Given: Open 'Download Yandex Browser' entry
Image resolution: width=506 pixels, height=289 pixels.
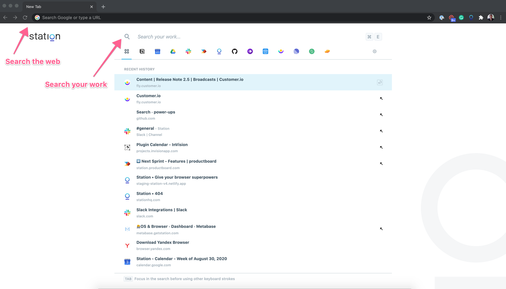Looking at the screenshot, I should 253,245.
